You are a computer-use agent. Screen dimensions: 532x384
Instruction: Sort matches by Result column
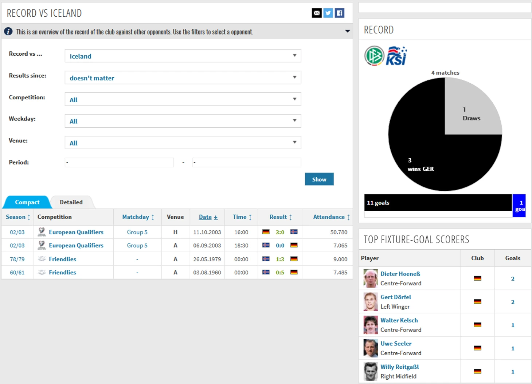tap(281, 217)
